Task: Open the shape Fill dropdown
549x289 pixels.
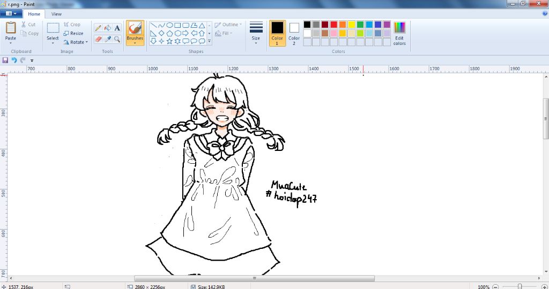Action: pos(224,33)
